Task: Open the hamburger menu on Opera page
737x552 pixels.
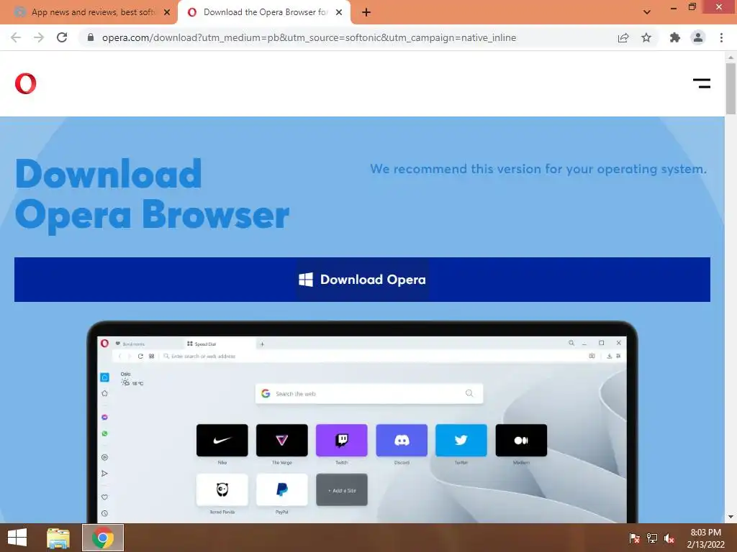Action: point(701,83)
